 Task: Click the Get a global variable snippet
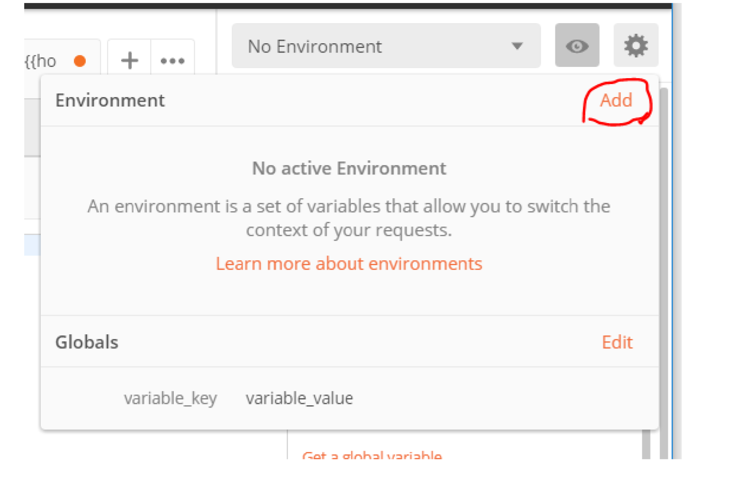372,455
